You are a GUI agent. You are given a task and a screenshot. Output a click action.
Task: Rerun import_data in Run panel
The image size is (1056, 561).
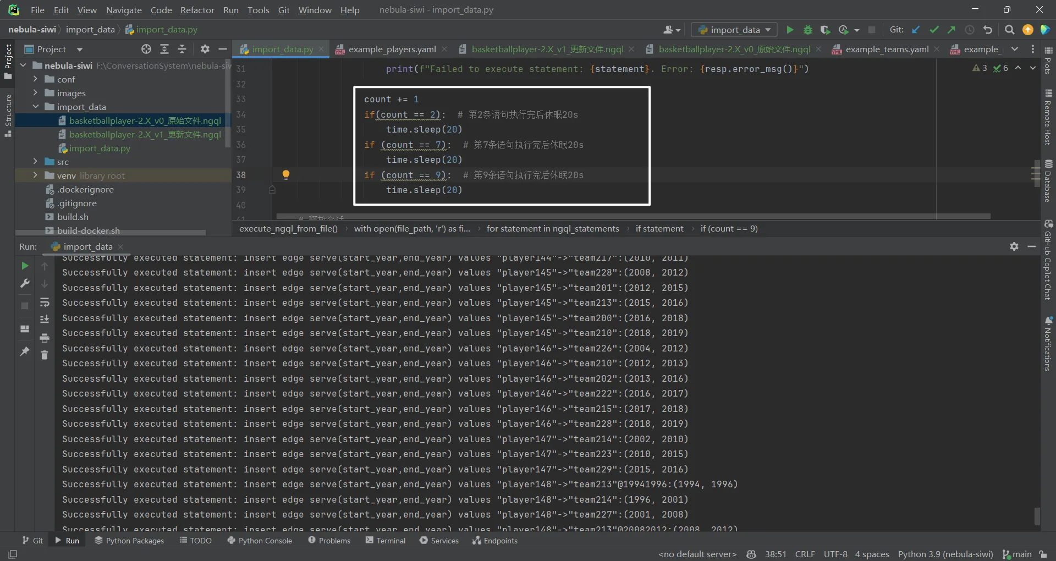coord(25,266)
